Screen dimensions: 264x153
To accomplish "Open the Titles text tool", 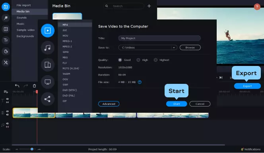I will point(6,40).
